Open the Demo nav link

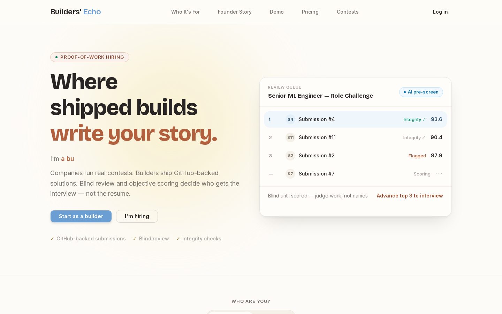tap(277, 12)
